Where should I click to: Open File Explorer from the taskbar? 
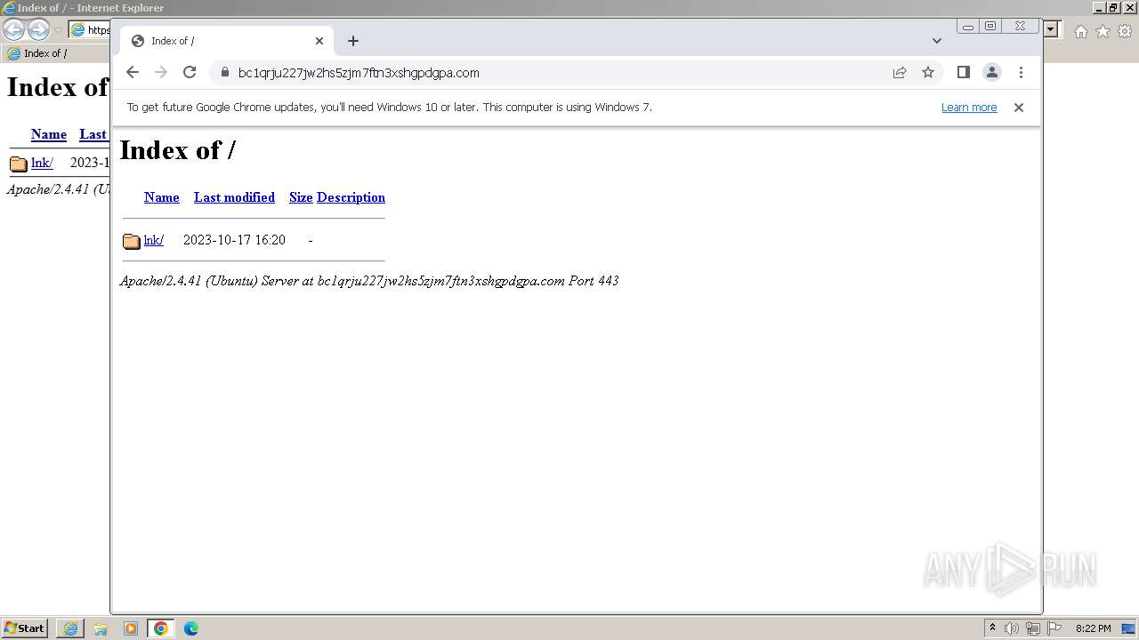click(x=101, y=628)
